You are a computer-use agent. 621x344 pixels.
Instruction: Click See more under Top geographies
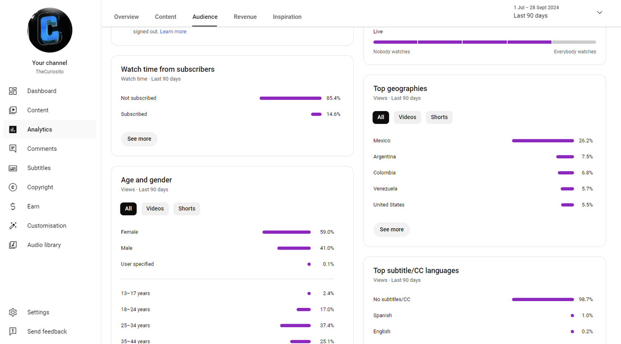click(x=392, y=230)
